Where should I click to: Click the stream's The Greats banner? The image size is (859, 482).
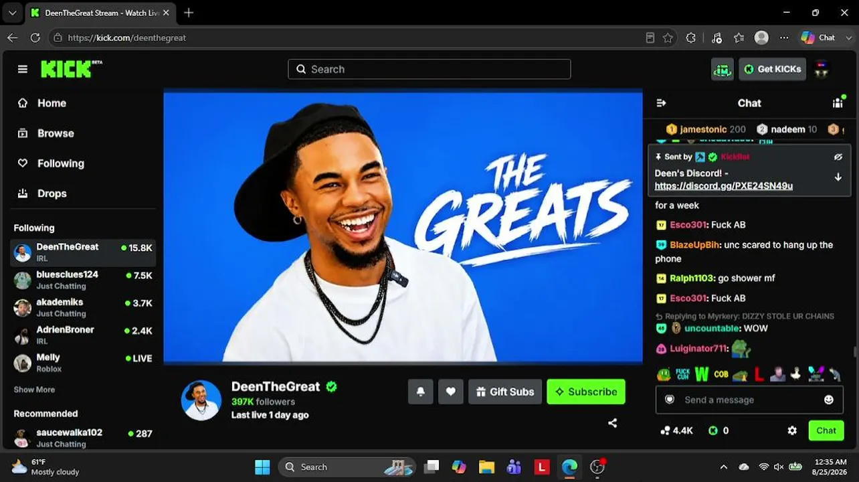[403, 227]
